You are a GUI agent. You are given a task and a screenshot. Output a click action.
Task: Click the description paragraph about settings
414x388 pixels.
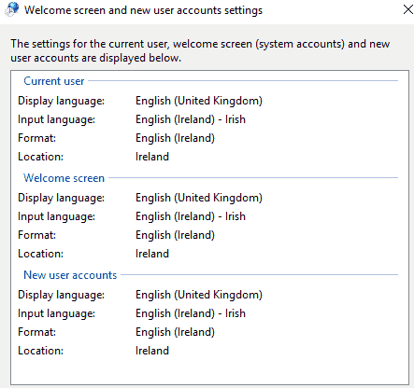pyautogui.click(x=200, y=51)
